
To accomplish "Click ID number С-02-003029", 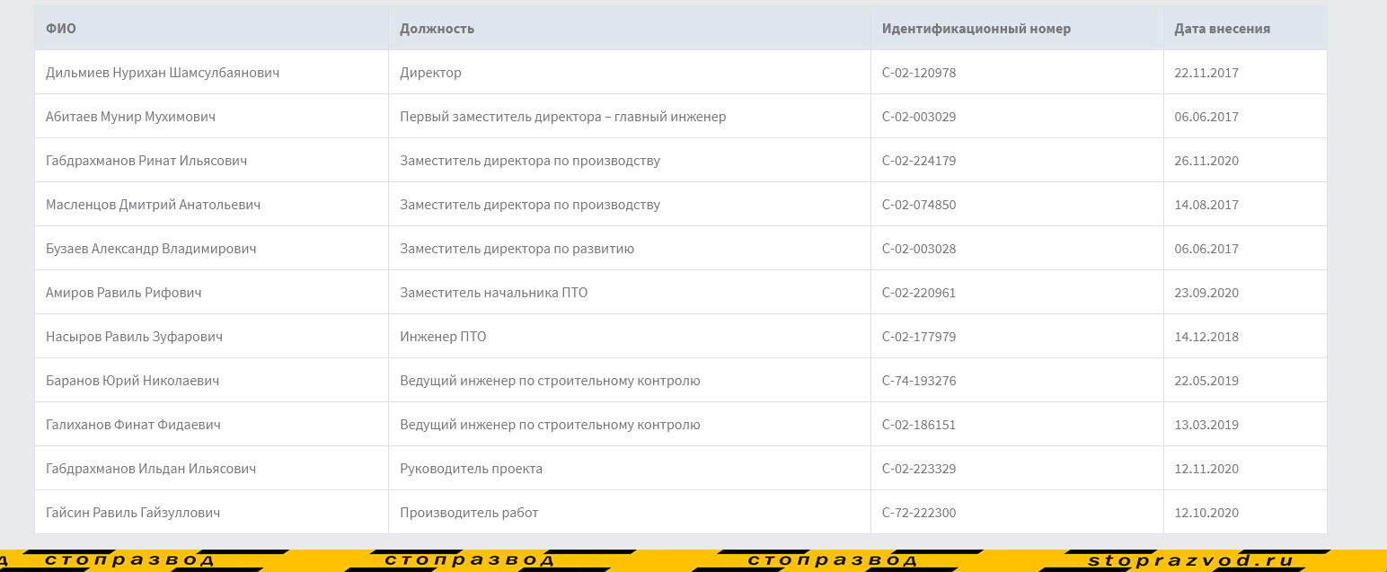I will [x=919, y=117].
